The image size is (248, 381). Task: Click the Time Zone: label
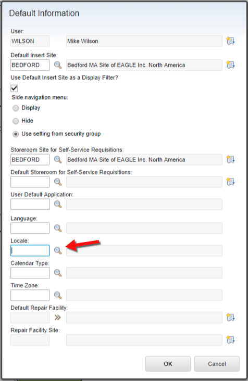[25, 285]
